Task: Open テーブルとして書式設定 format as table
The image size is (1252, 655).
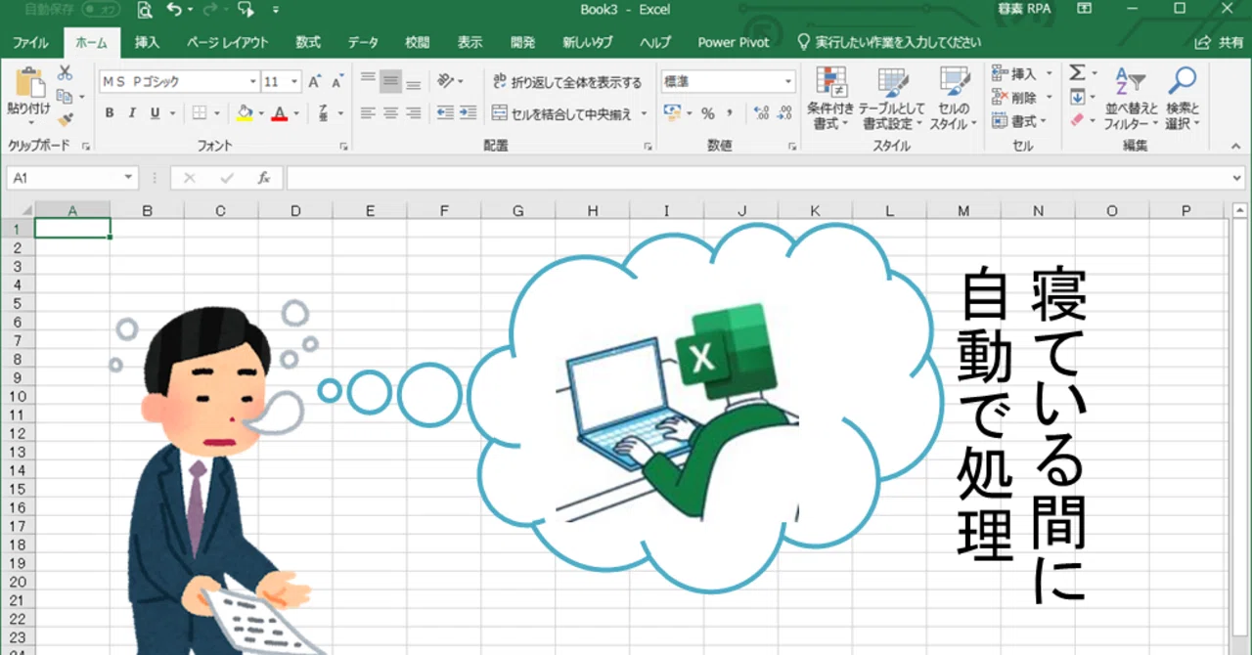Action: point(892,99)
